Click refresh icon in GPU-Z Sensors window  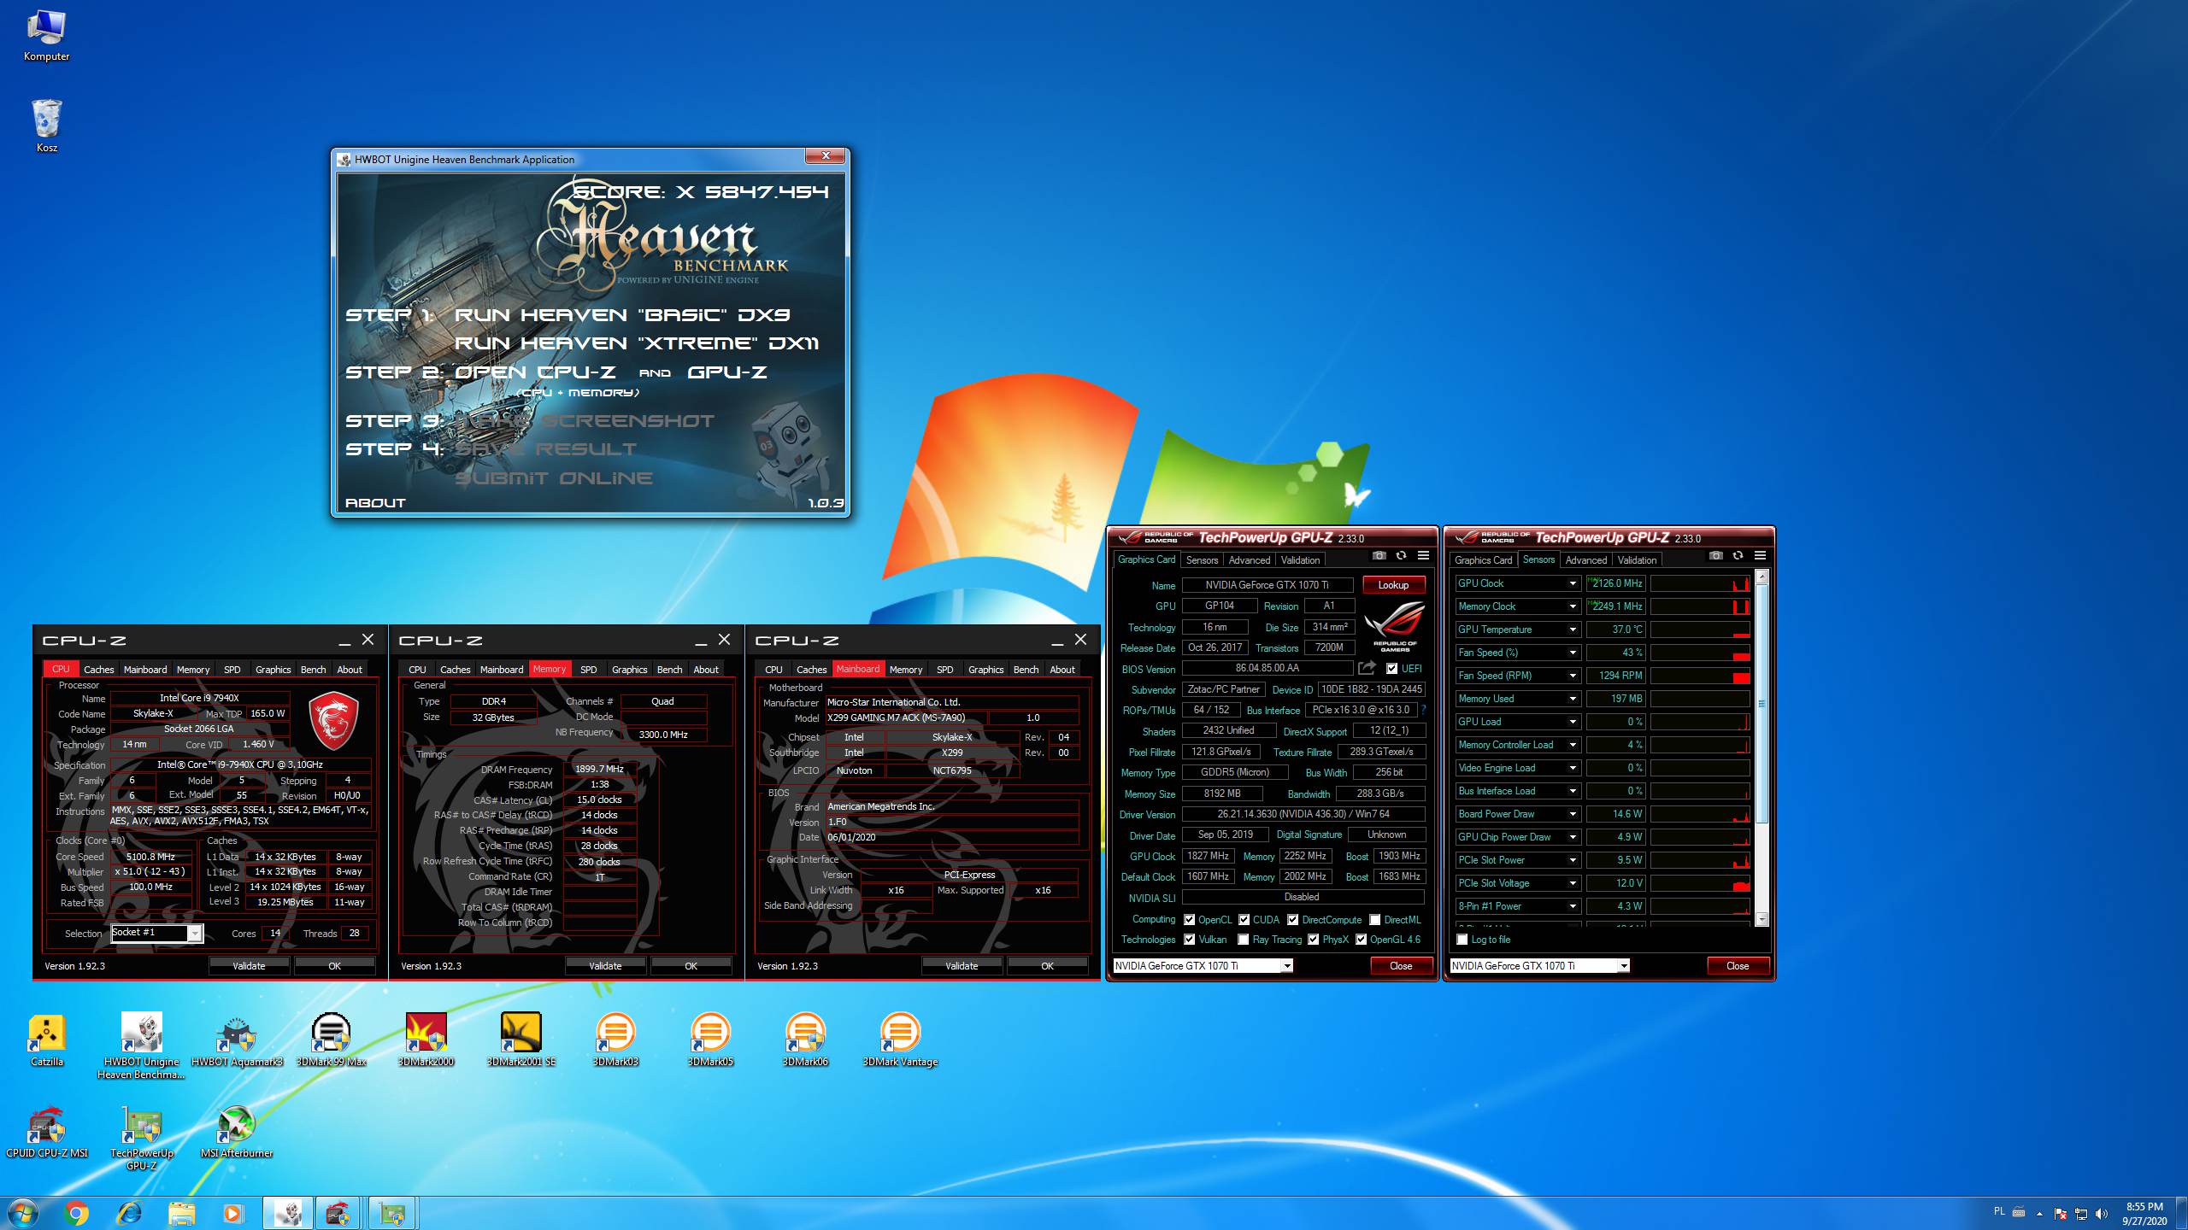pos(1738,556)
